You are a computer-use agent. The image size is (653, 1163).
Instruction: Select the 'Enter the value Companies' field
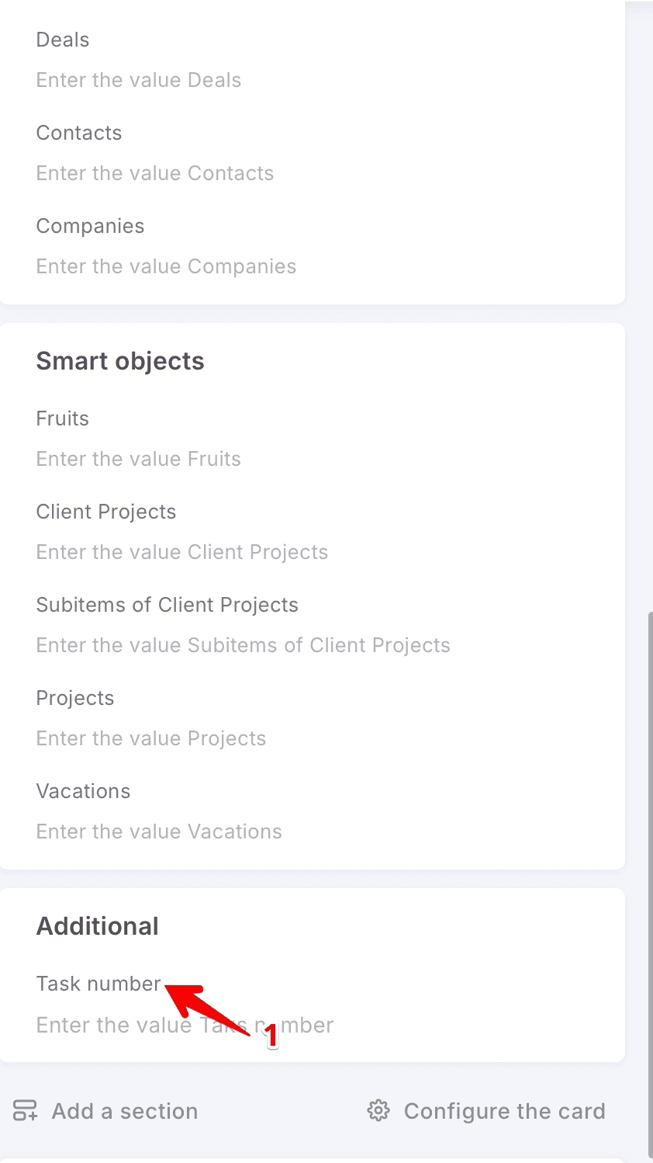(166, 266)
